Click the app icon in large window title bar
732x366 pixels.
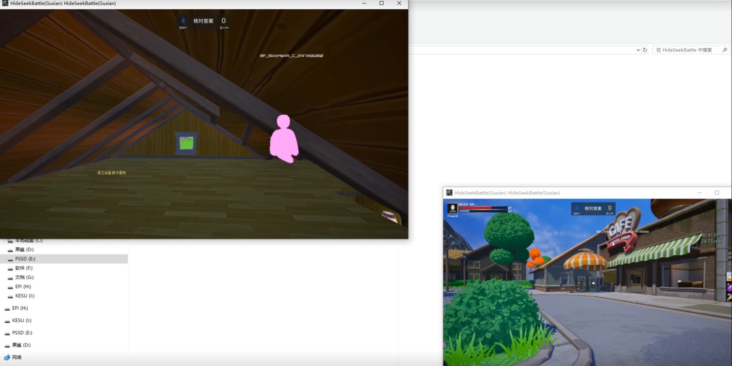[5, 3]
